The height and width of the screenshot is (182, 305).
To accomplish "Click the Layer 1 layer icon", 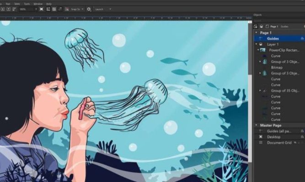I will (262, 45).
